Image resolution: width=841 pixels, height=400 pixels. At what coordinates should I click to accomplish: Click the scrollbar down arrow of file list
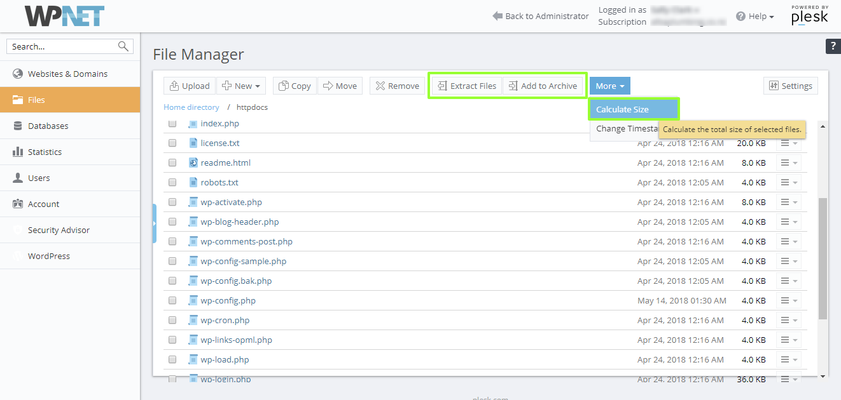pos(823,376)
